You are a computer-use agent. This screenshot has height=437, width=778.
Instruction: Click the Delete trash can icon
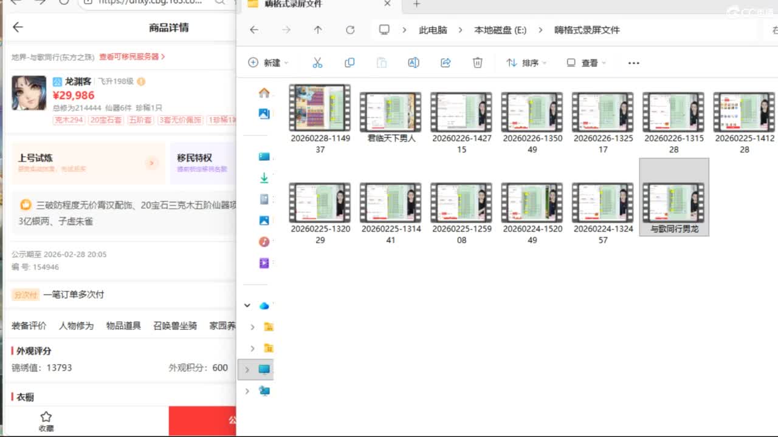pos(478,63)
